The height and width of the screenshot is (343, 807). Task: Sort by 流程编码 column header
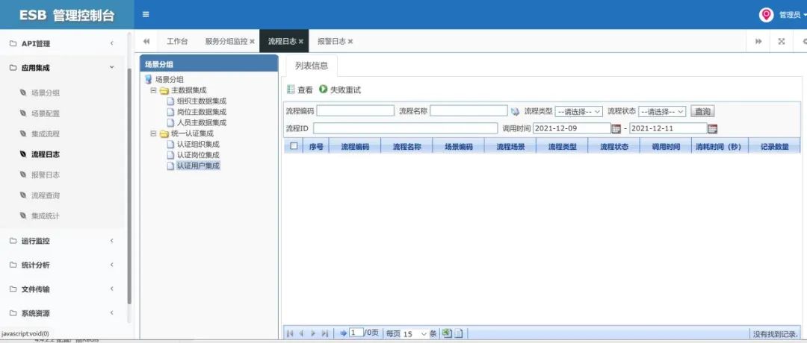click(x=355, y=147)
